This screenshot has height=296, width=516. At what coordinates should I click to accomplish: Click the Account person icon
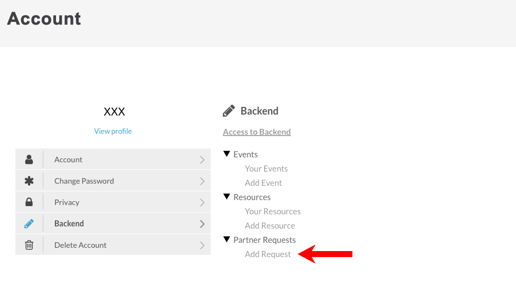click(29, 160)
